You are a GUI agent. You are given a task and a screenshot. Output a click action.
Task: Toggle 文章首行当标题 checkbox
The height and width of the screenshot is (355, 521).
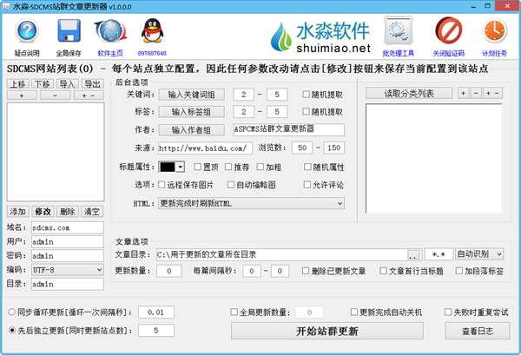tap(383, 271)
